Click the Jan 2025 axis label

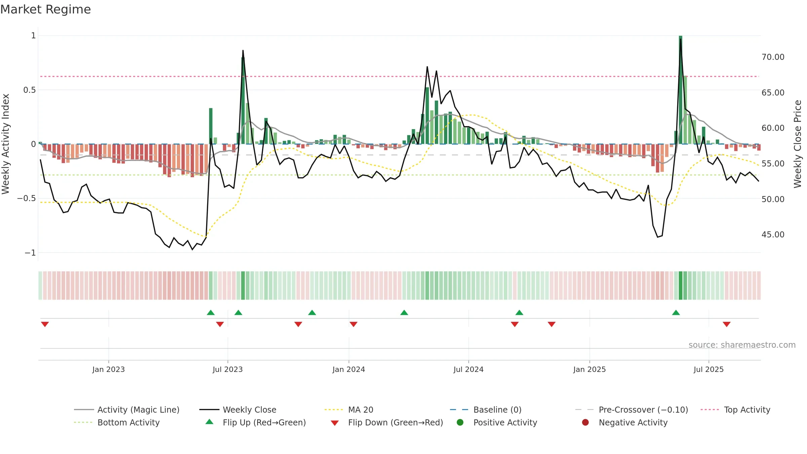(x=589, y=369)
